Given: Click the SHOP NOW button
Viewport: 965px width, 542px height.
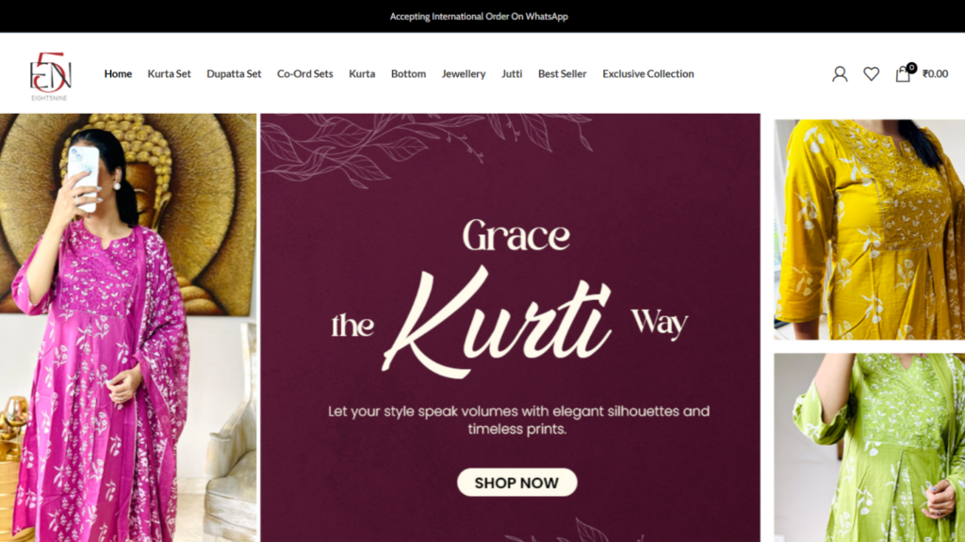Looking at the screenshot, I should 517,483.
